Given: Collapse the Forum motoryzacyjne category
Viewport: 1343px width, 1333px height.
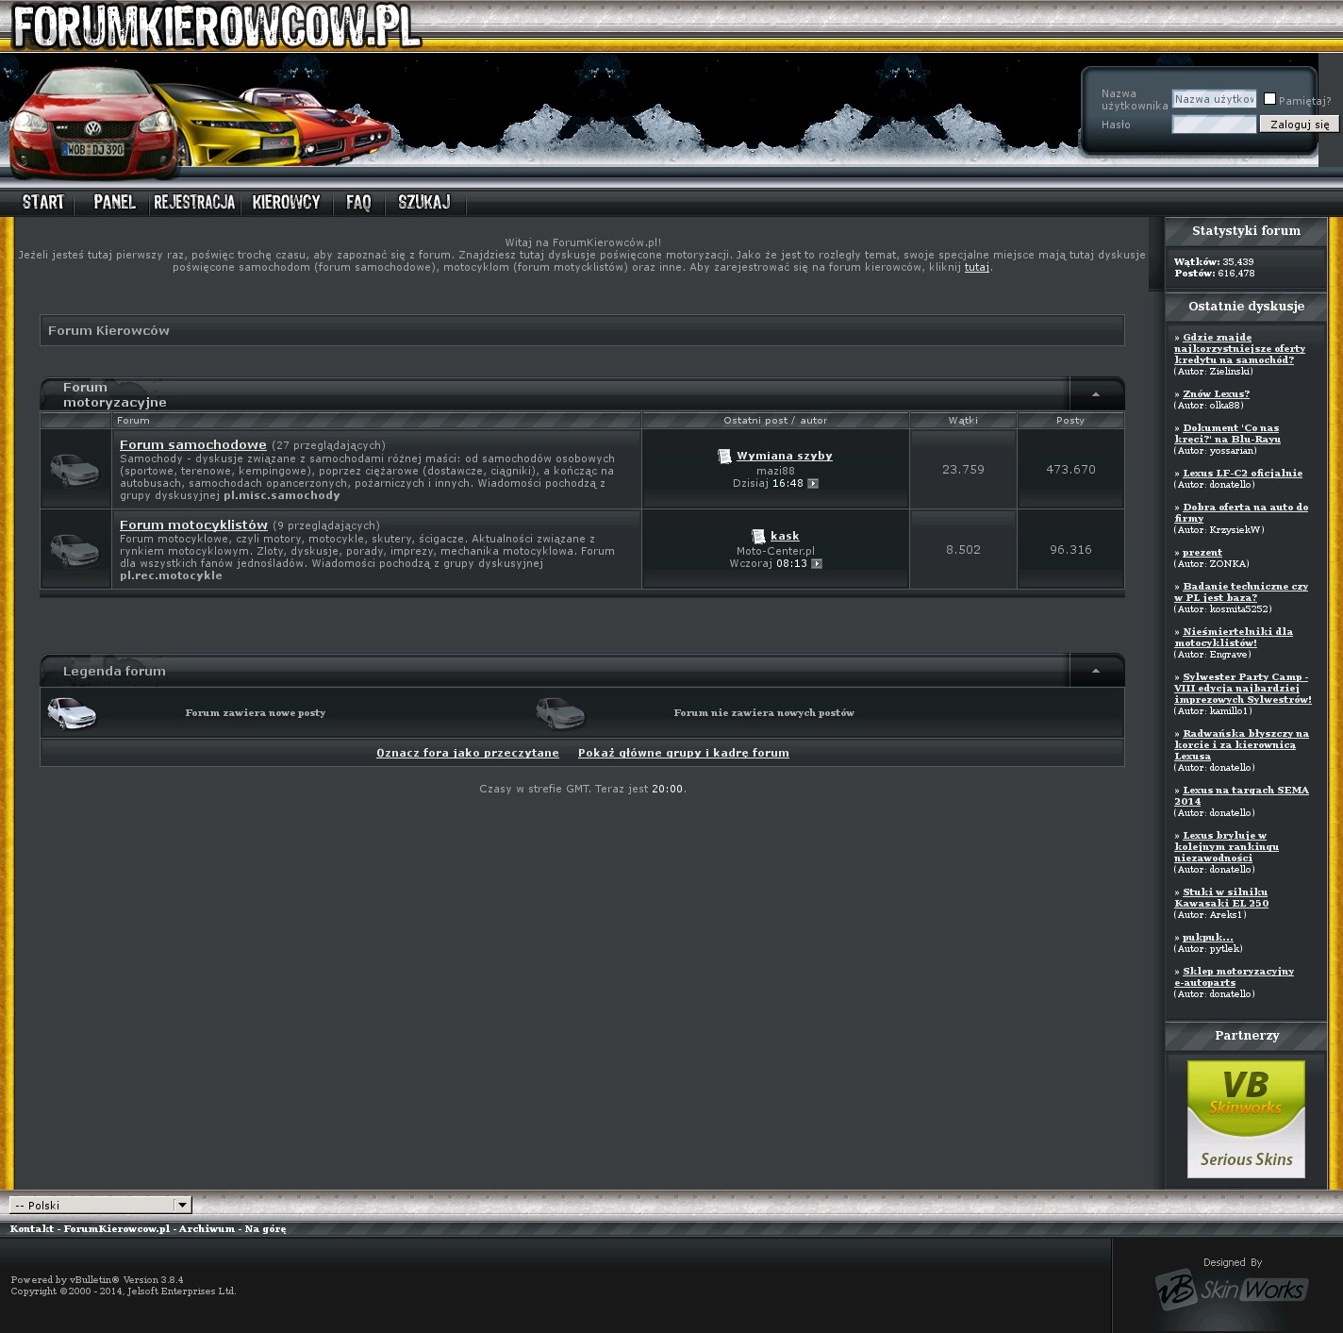Looking at the screenshot, I should 1095,394.
